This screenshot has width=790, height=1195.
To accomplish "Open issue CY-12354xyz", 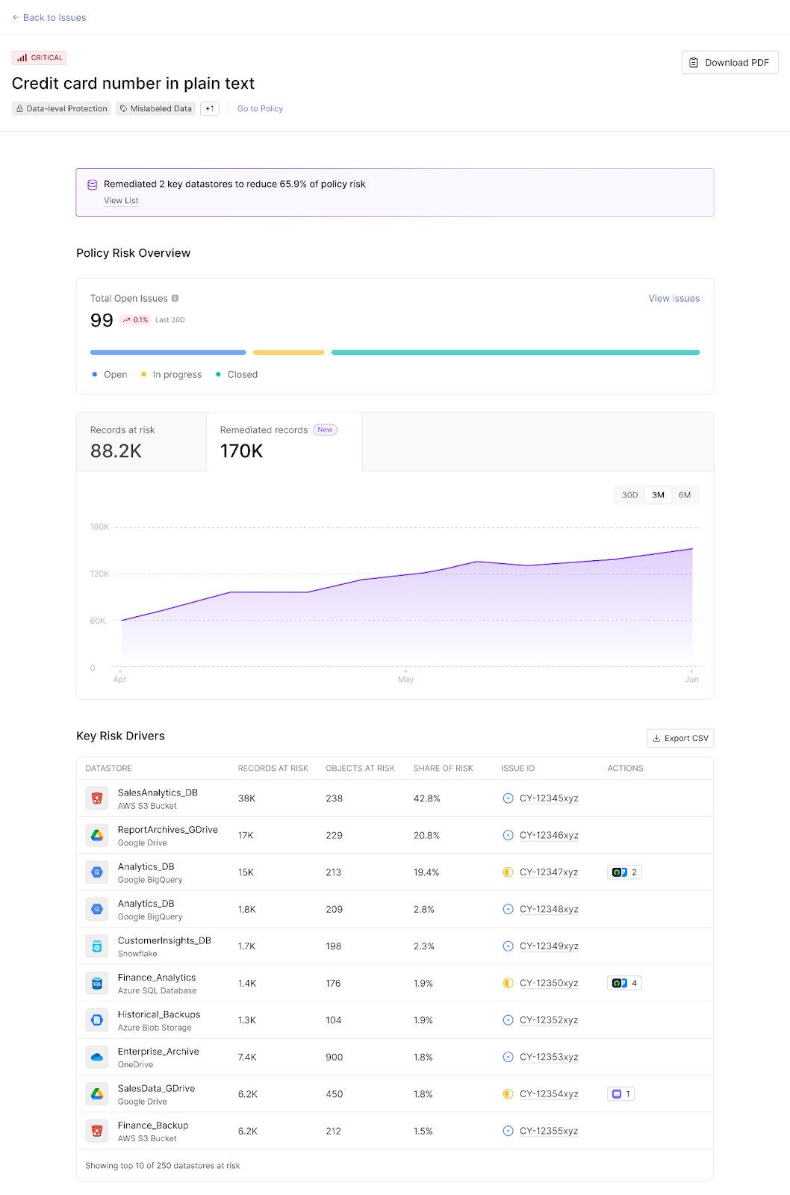I will point(549,1094).
